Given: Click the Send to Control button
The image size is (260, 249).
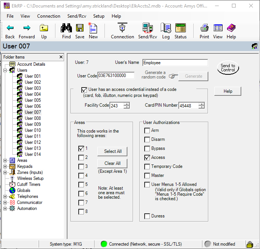Looking at the screenshot, I should click(x=228, y=68).
